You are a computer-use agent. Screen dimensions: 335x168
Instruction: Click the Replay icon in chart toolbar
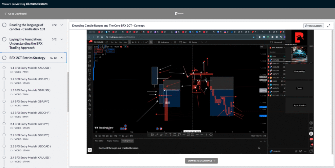(193, 42)
